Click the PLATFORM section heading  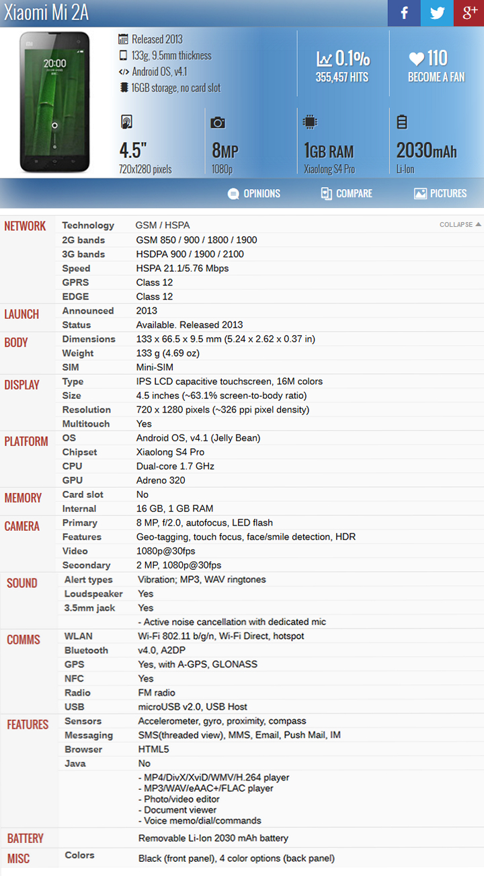click(26, 441)
